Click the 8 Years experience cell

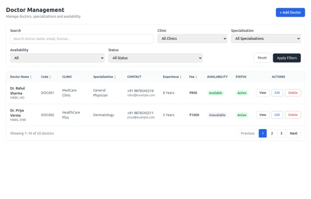[168, 93]
